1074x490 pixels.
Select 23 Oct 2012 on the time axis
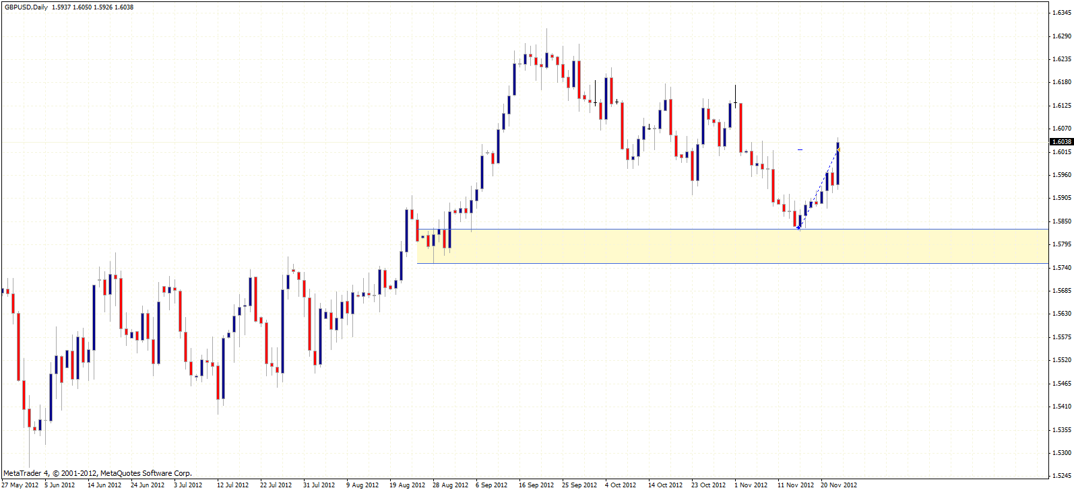[x=709, y=485]
